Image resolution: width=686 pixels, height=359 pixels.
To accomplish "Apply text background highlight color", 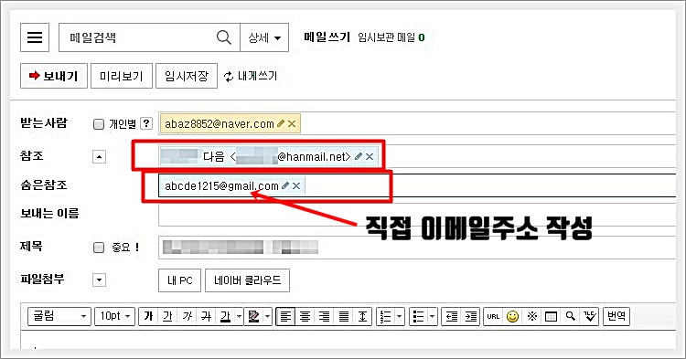I will [253, 316].
